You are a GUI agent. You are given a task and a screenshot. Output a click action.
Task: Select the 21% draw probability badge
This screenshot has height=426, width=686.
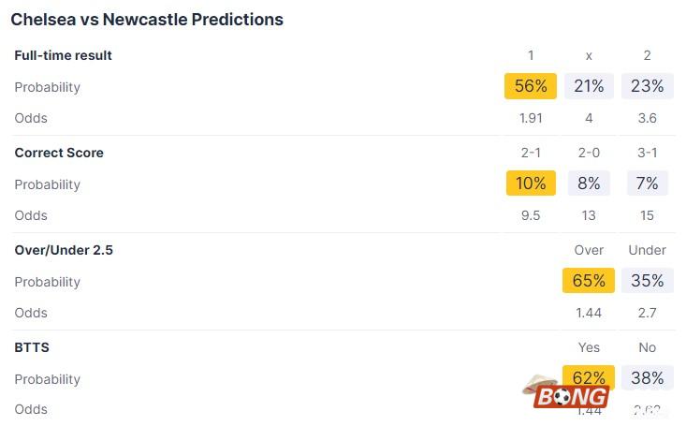589,86
